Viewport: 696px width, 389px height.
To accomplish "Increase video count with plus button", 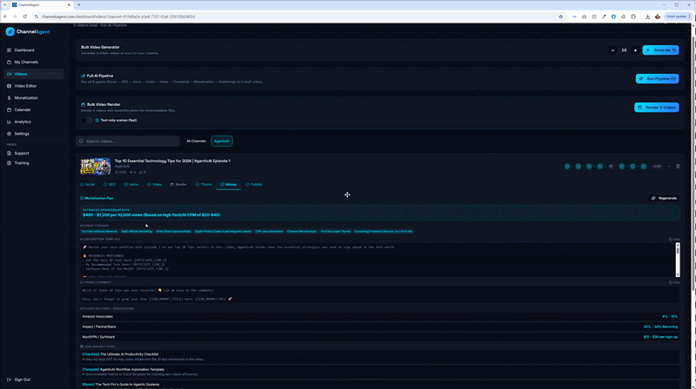I will tap(635, 50).
